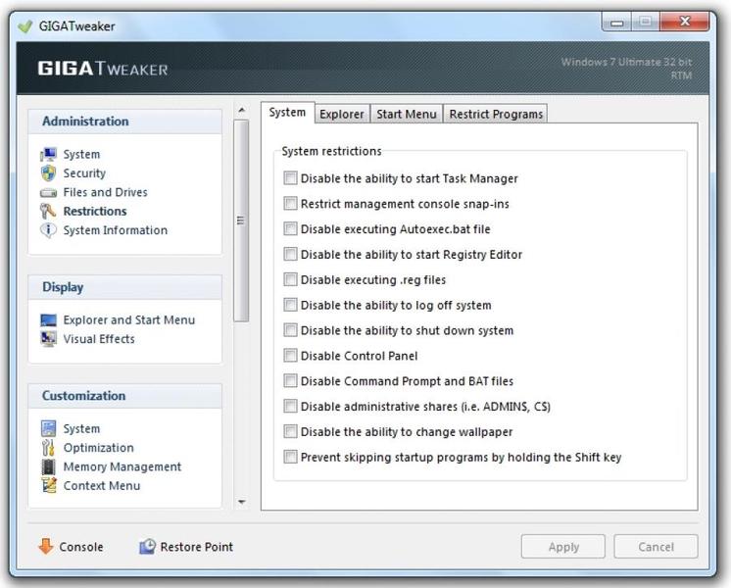Click the Cancel button
Screen dimensions: 731x588
(656, 547)
